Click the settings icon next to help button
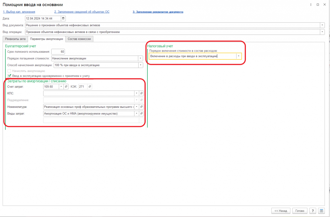The width and height of the screenshot is (330, 217). 321,211
